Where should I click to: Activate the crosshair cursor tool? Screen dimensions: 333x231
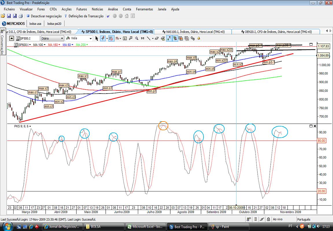pyautogui.click(x=103, y=38)
